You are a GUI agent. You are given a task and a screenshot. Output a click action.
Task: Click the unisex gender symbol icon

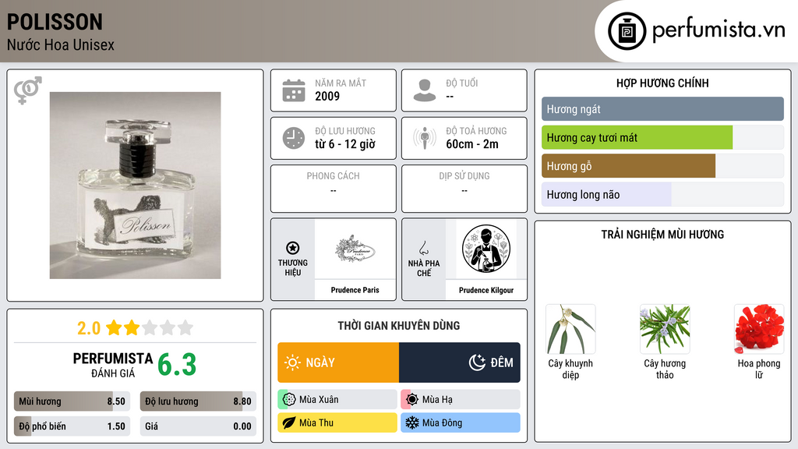point(27,90)
